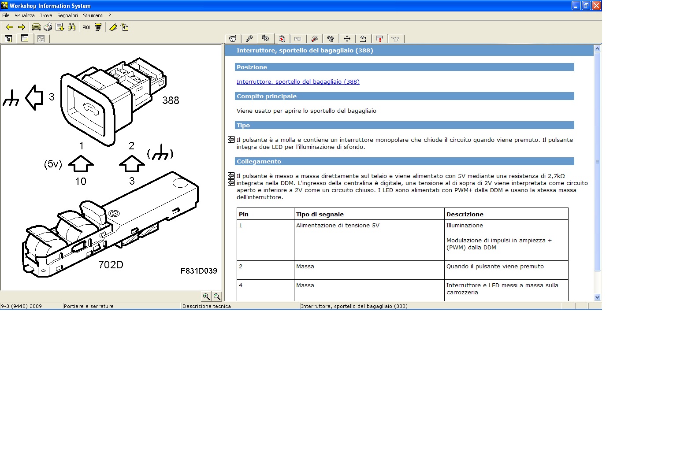Open the greyed oil can tab icon
Screen dimensions: 684x456
[396, 39]
